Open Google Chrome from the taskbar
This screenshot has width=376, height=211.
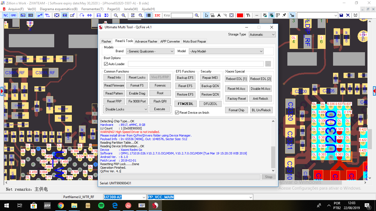pyautogui.click(x=61, y=206)
